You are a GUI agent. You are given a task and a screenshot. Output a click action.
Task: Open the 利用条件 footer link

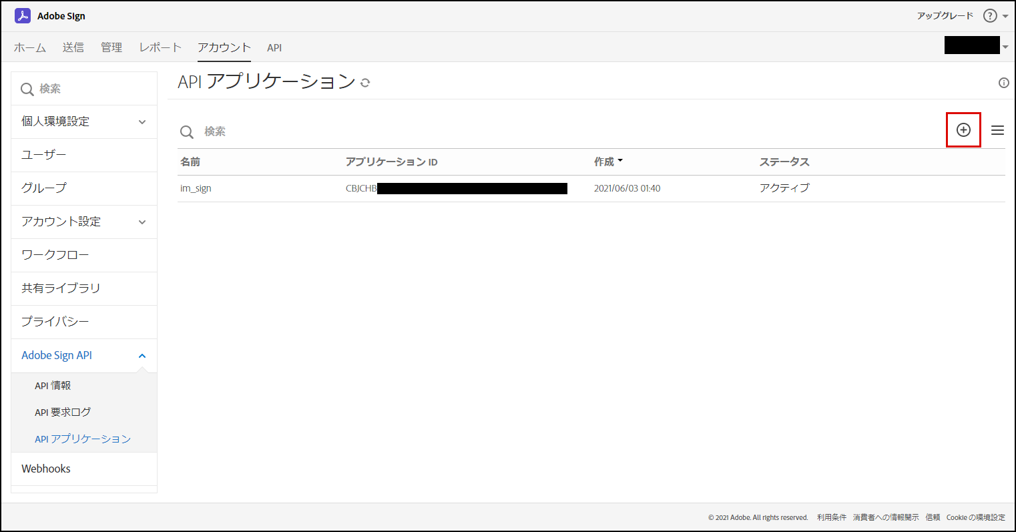(x=832, y=517)
